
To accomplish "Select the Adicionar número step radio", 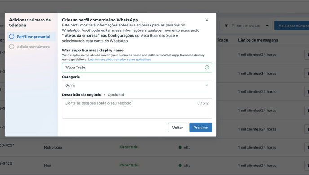I will 12,47.
